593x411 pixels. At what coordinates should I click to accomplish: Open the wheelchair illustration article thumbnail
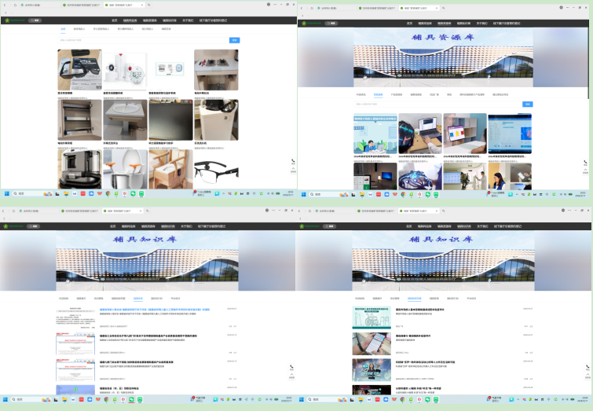(x=372, y=317)
